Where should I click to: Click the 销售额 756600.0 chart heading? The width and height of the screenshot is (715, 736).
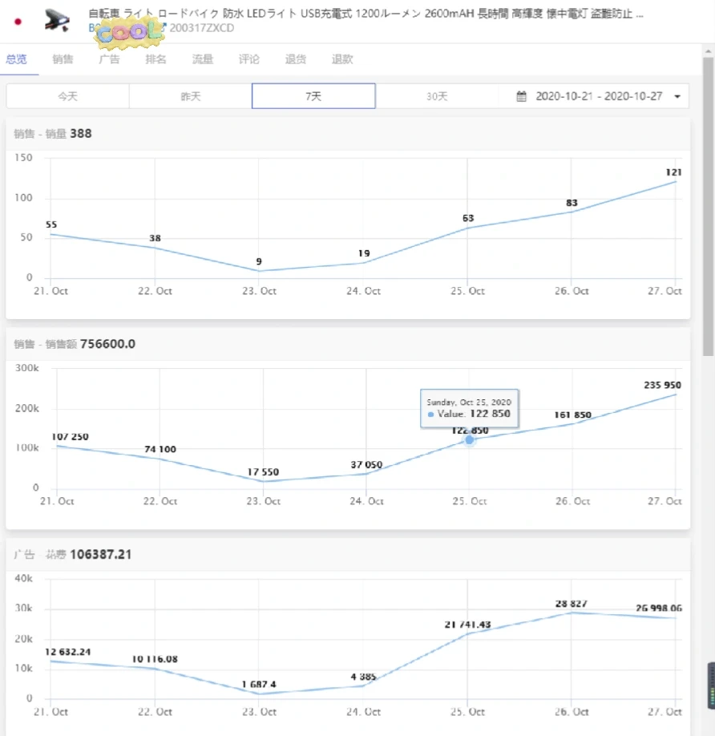click(75, 344)
